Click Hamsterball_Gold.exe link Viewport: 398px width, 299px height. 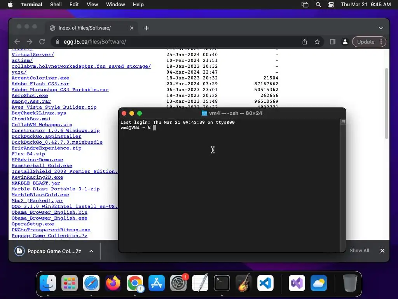pos(42,165)
